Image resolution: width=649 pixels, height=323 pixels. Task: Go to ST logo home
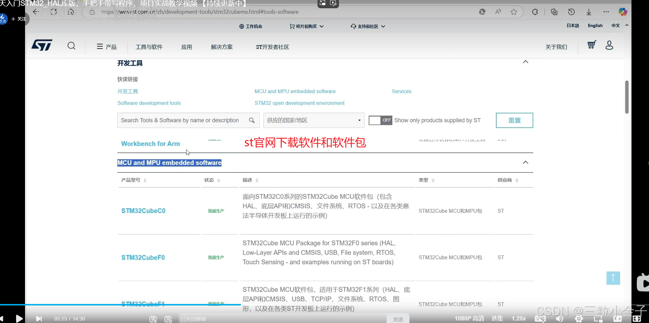point(42,45)
